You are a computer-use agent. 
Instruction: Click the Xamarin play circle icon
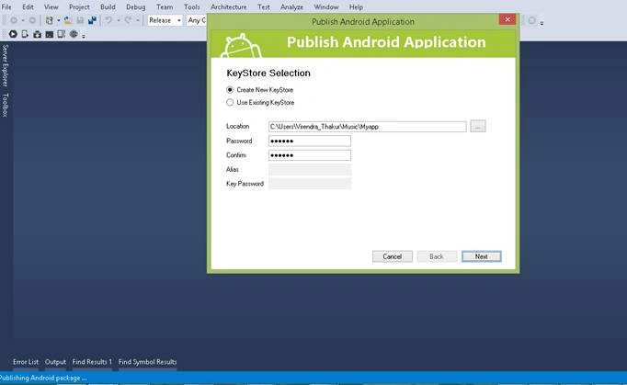[13, 34]
